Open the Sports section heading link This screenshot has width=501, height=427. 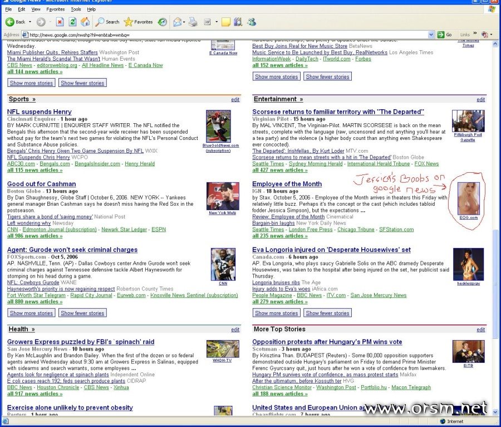(22, 99)
